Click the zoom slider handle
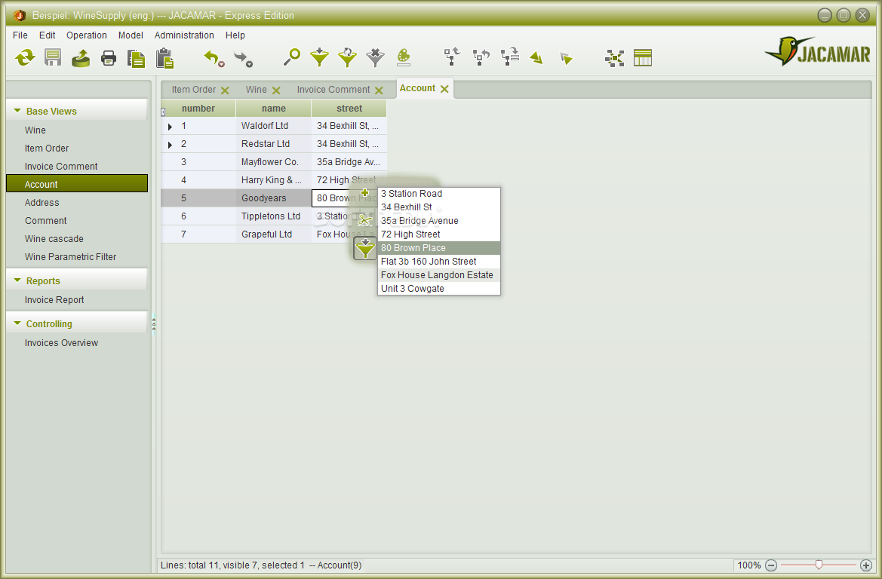882x579 pixels. 819,565
